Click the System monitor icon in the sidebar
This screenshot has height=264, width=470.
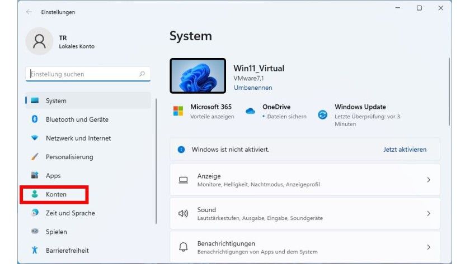pos(35,100)
